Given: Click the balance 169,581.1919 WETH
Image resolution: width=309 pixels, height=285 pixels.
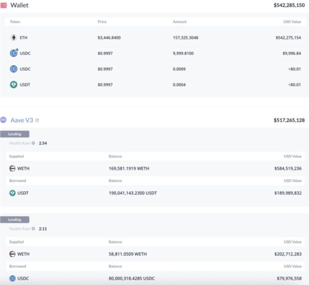Looking at the screenshot, I should coord(129,168).
